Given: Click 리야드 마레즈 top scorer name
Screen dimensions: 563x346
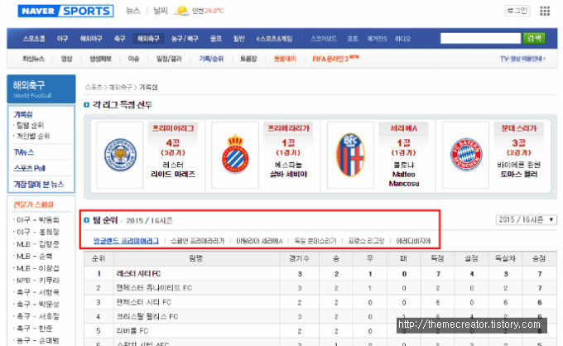Looking at the screenshot, I should click(173, 175).
